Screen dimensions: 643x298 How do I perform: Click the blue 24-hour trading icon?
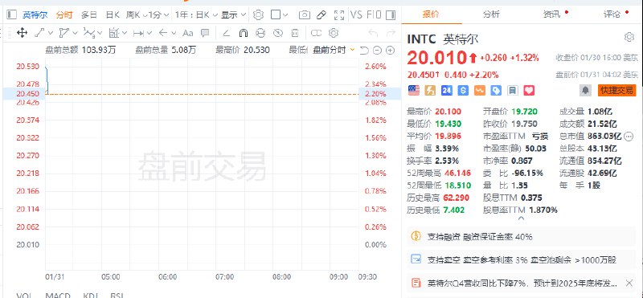click(447, 91)
